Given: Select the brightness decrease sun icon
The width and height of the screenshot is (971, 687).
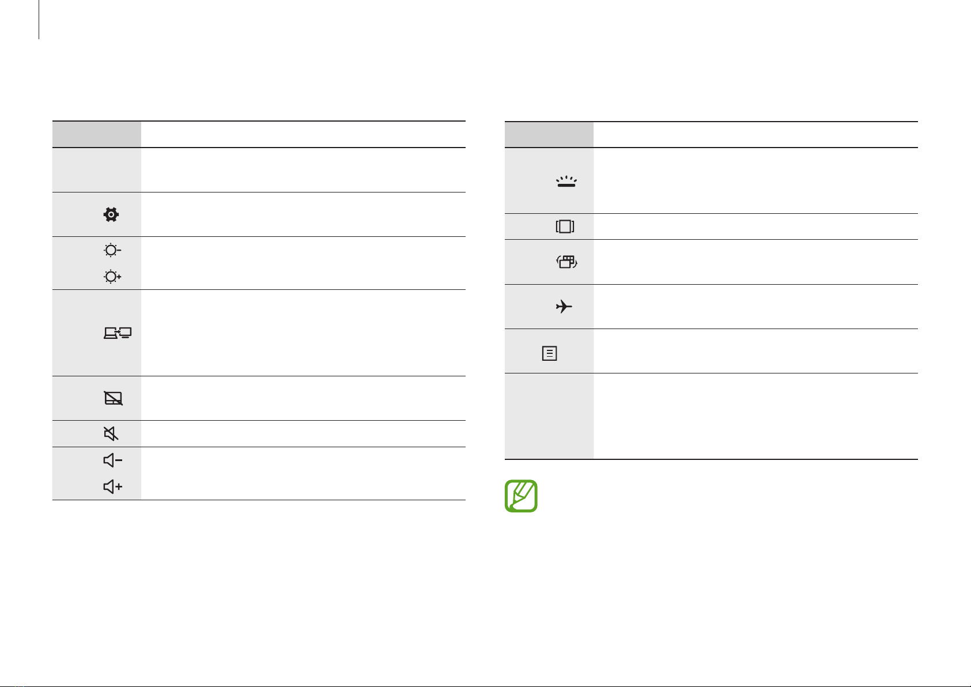Looking at the screenshot, I should click(112, 251).
